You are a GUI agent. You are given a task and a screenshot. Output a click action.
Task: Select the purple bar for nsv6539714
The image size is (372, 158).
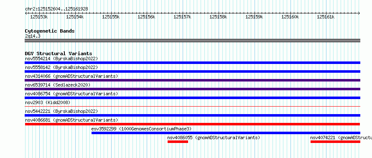click(x=192, y=89)
